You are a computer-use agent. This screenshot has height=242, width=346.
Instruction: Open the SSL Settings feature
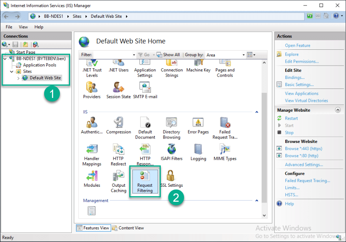[171, 179]
